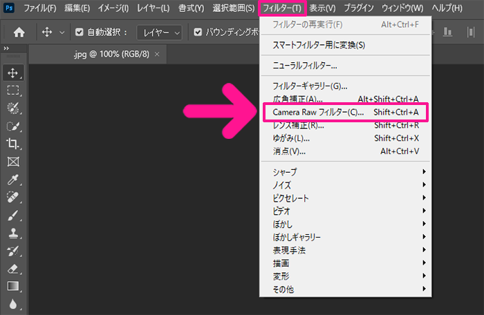Select the Quick Selection tool

coord(12,126)
